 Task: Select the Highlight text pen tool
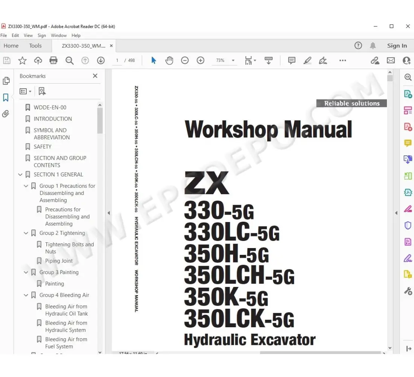point(307,60)
